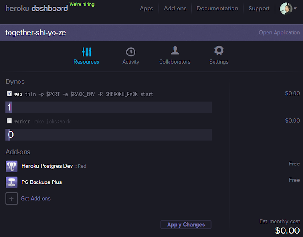Open the Apps menu item
The image size is (303, 237).
click(146, 9)
